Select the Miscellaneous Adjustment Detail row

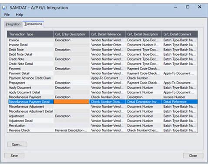point(102,111)
